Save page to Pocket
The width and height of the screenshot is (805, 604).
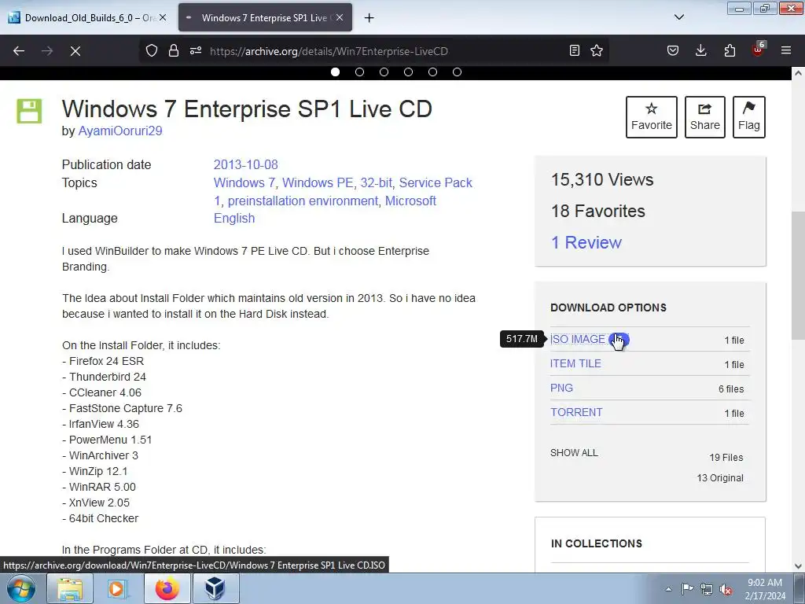pyautogui.click(x=673, y=51)
